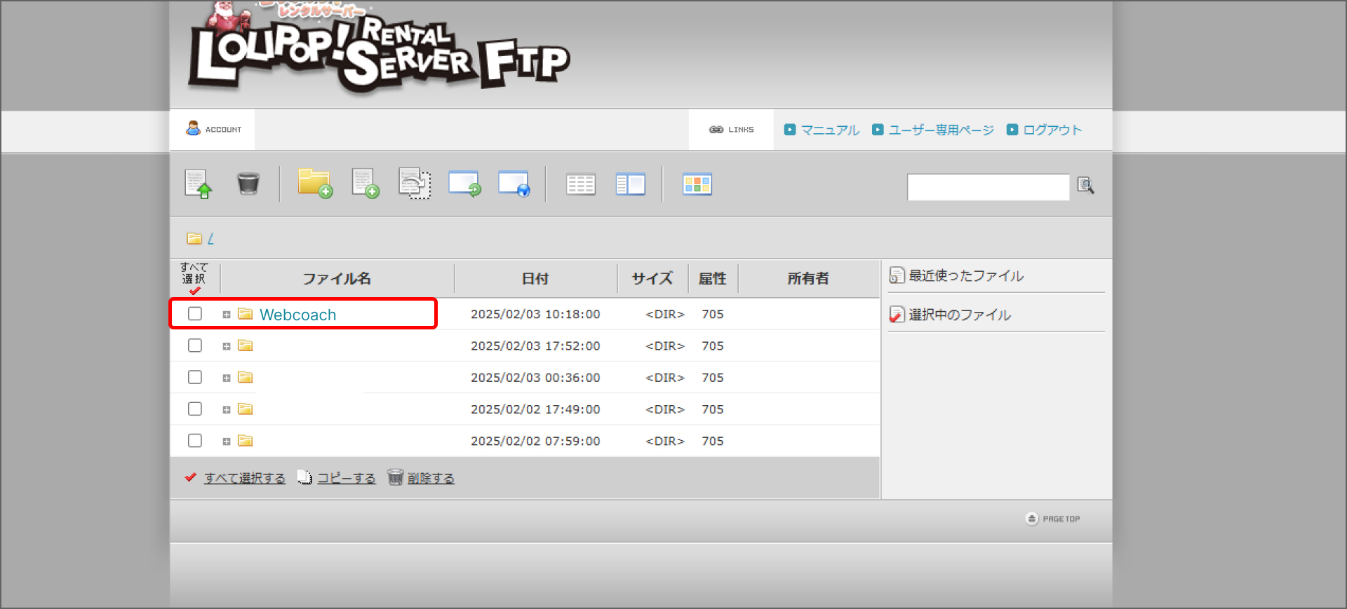Sort by サイズ column header
The width and height of the screenshot is (1347, 609).
(652, 278)
